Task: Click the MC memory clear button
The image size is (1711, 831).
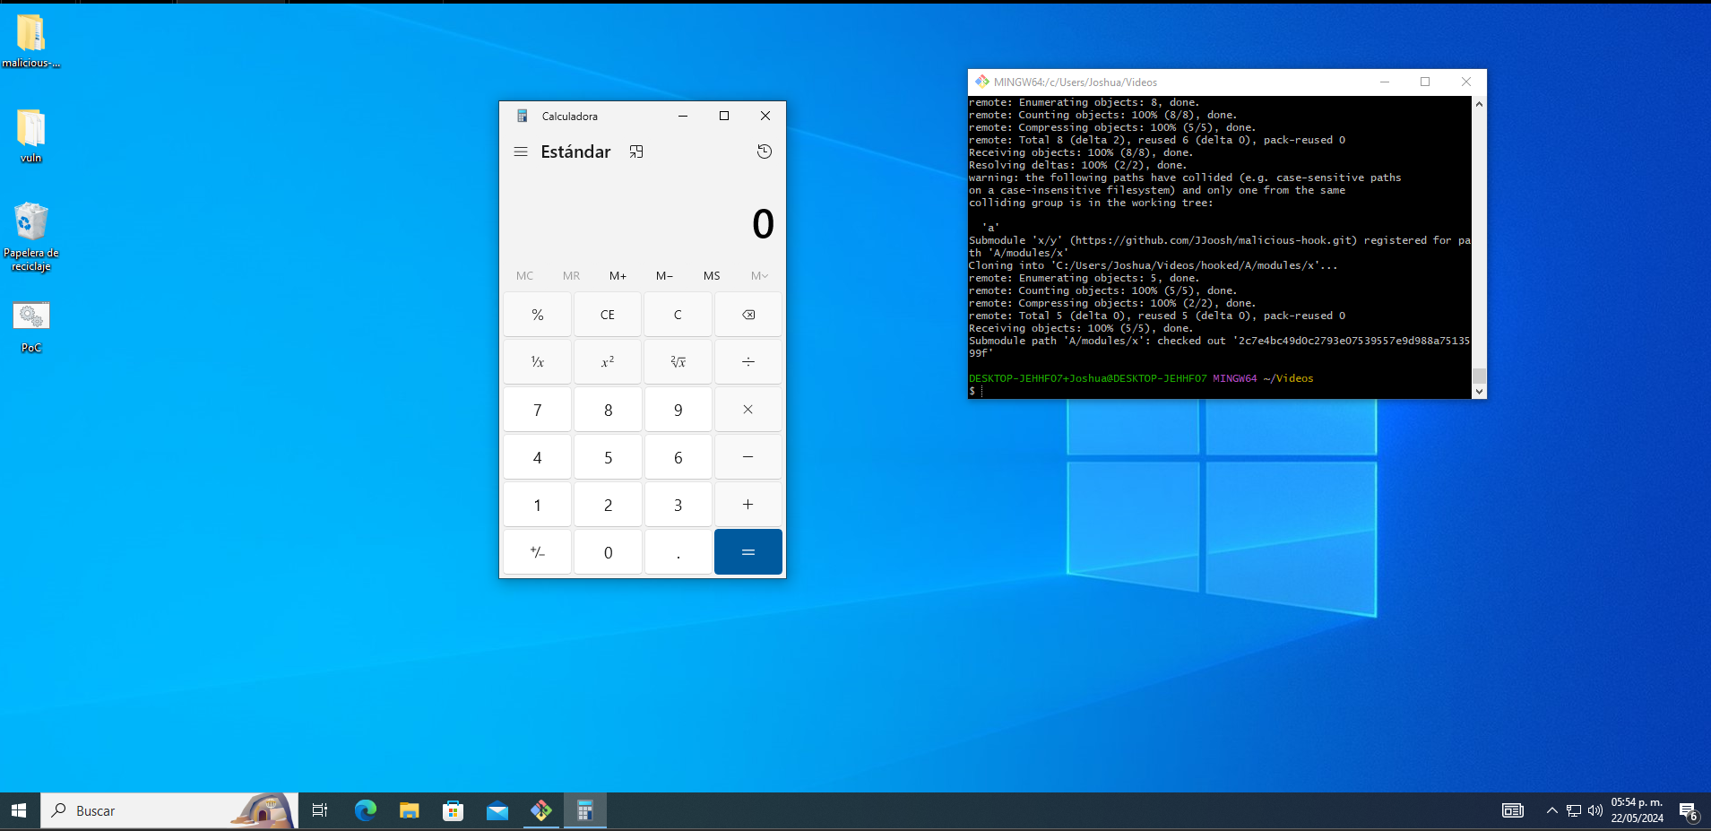Action: [x=525, y=276]
